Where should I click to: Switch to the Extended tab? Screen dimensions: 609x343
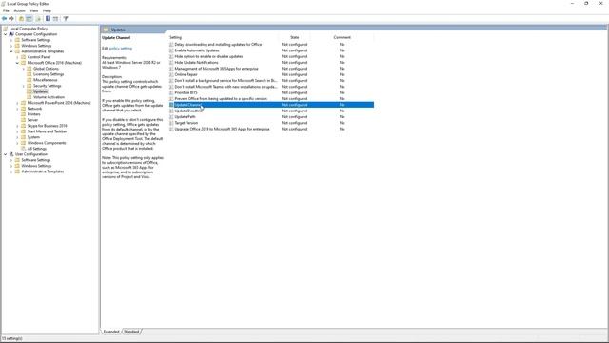[x=111, y=332]
